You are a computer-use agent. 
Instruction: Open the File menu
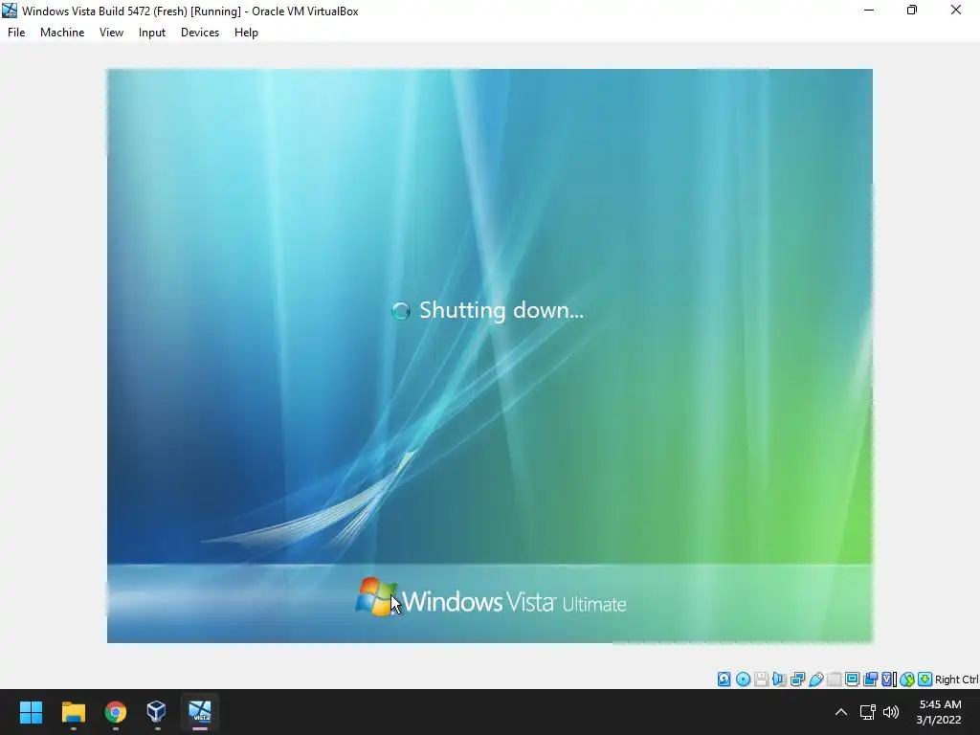pyautogui.click(x=16, y=33)
